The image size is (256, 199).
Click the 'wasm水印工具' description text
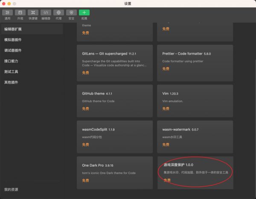tap(172, 137)
